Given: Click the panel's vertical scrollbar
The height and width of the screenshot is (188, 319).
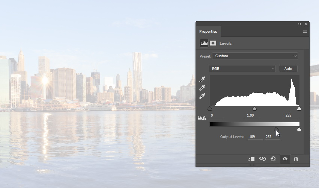Looking at the screenshot, I should 306,102.
